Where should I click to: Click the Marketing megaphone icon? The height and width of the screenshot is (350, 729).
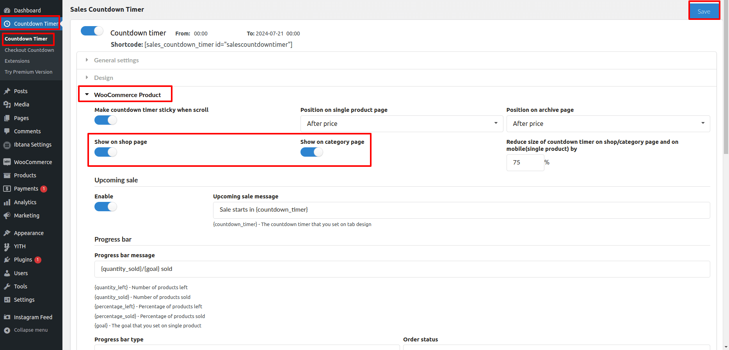click(7, 216)
